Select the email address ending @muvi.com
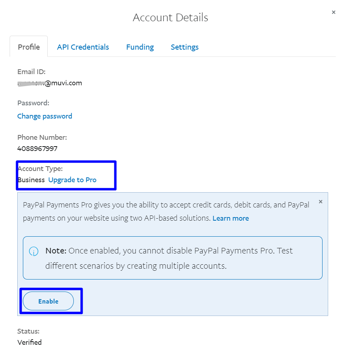343x348 pixels. click(x=50, y=83)
